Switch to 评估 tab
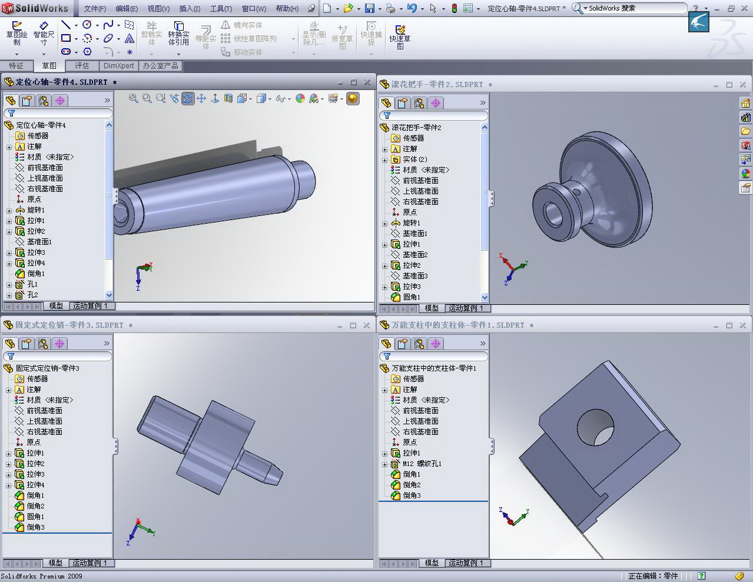This screenshot has height=582, width=753. pos(82,66)
